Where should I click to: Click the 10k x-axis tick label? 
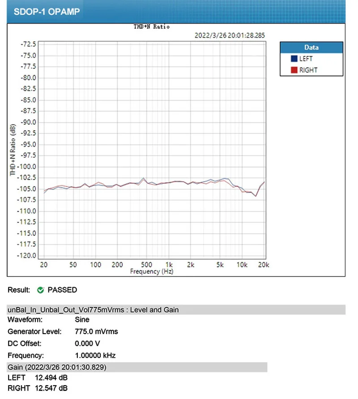tap(242, 265)
